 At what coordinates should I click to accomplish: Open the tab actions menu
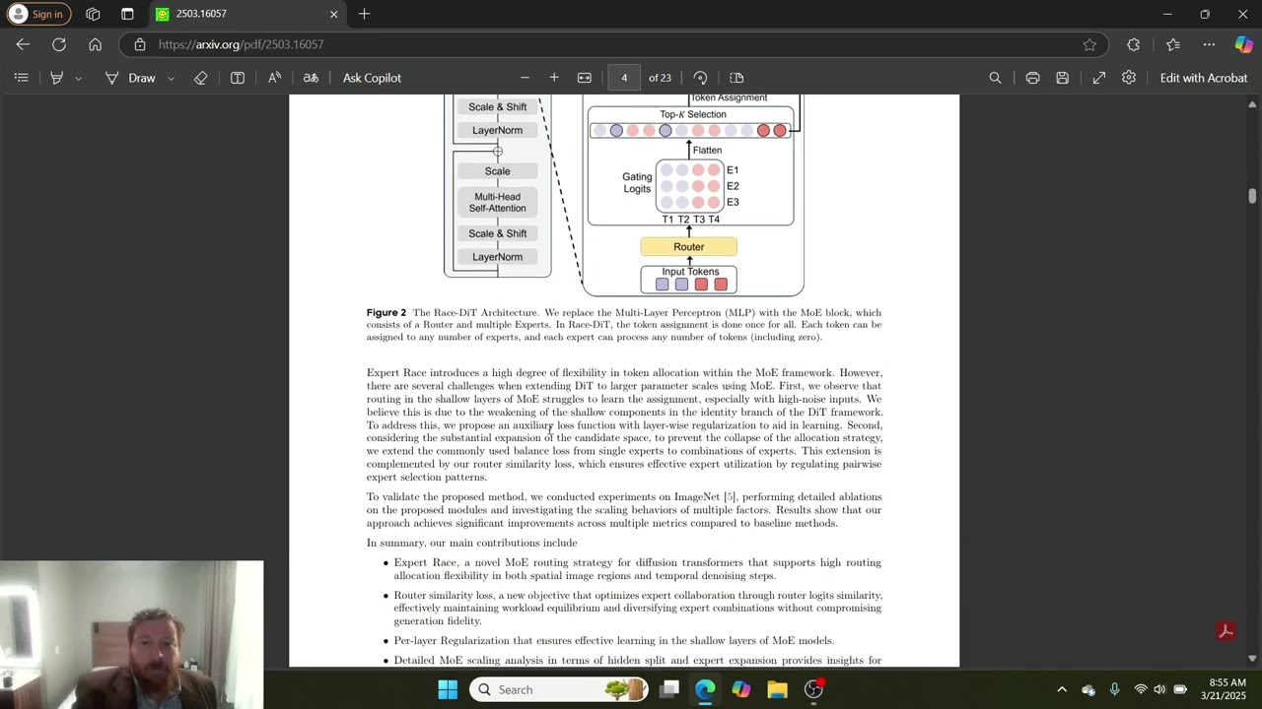127,14
